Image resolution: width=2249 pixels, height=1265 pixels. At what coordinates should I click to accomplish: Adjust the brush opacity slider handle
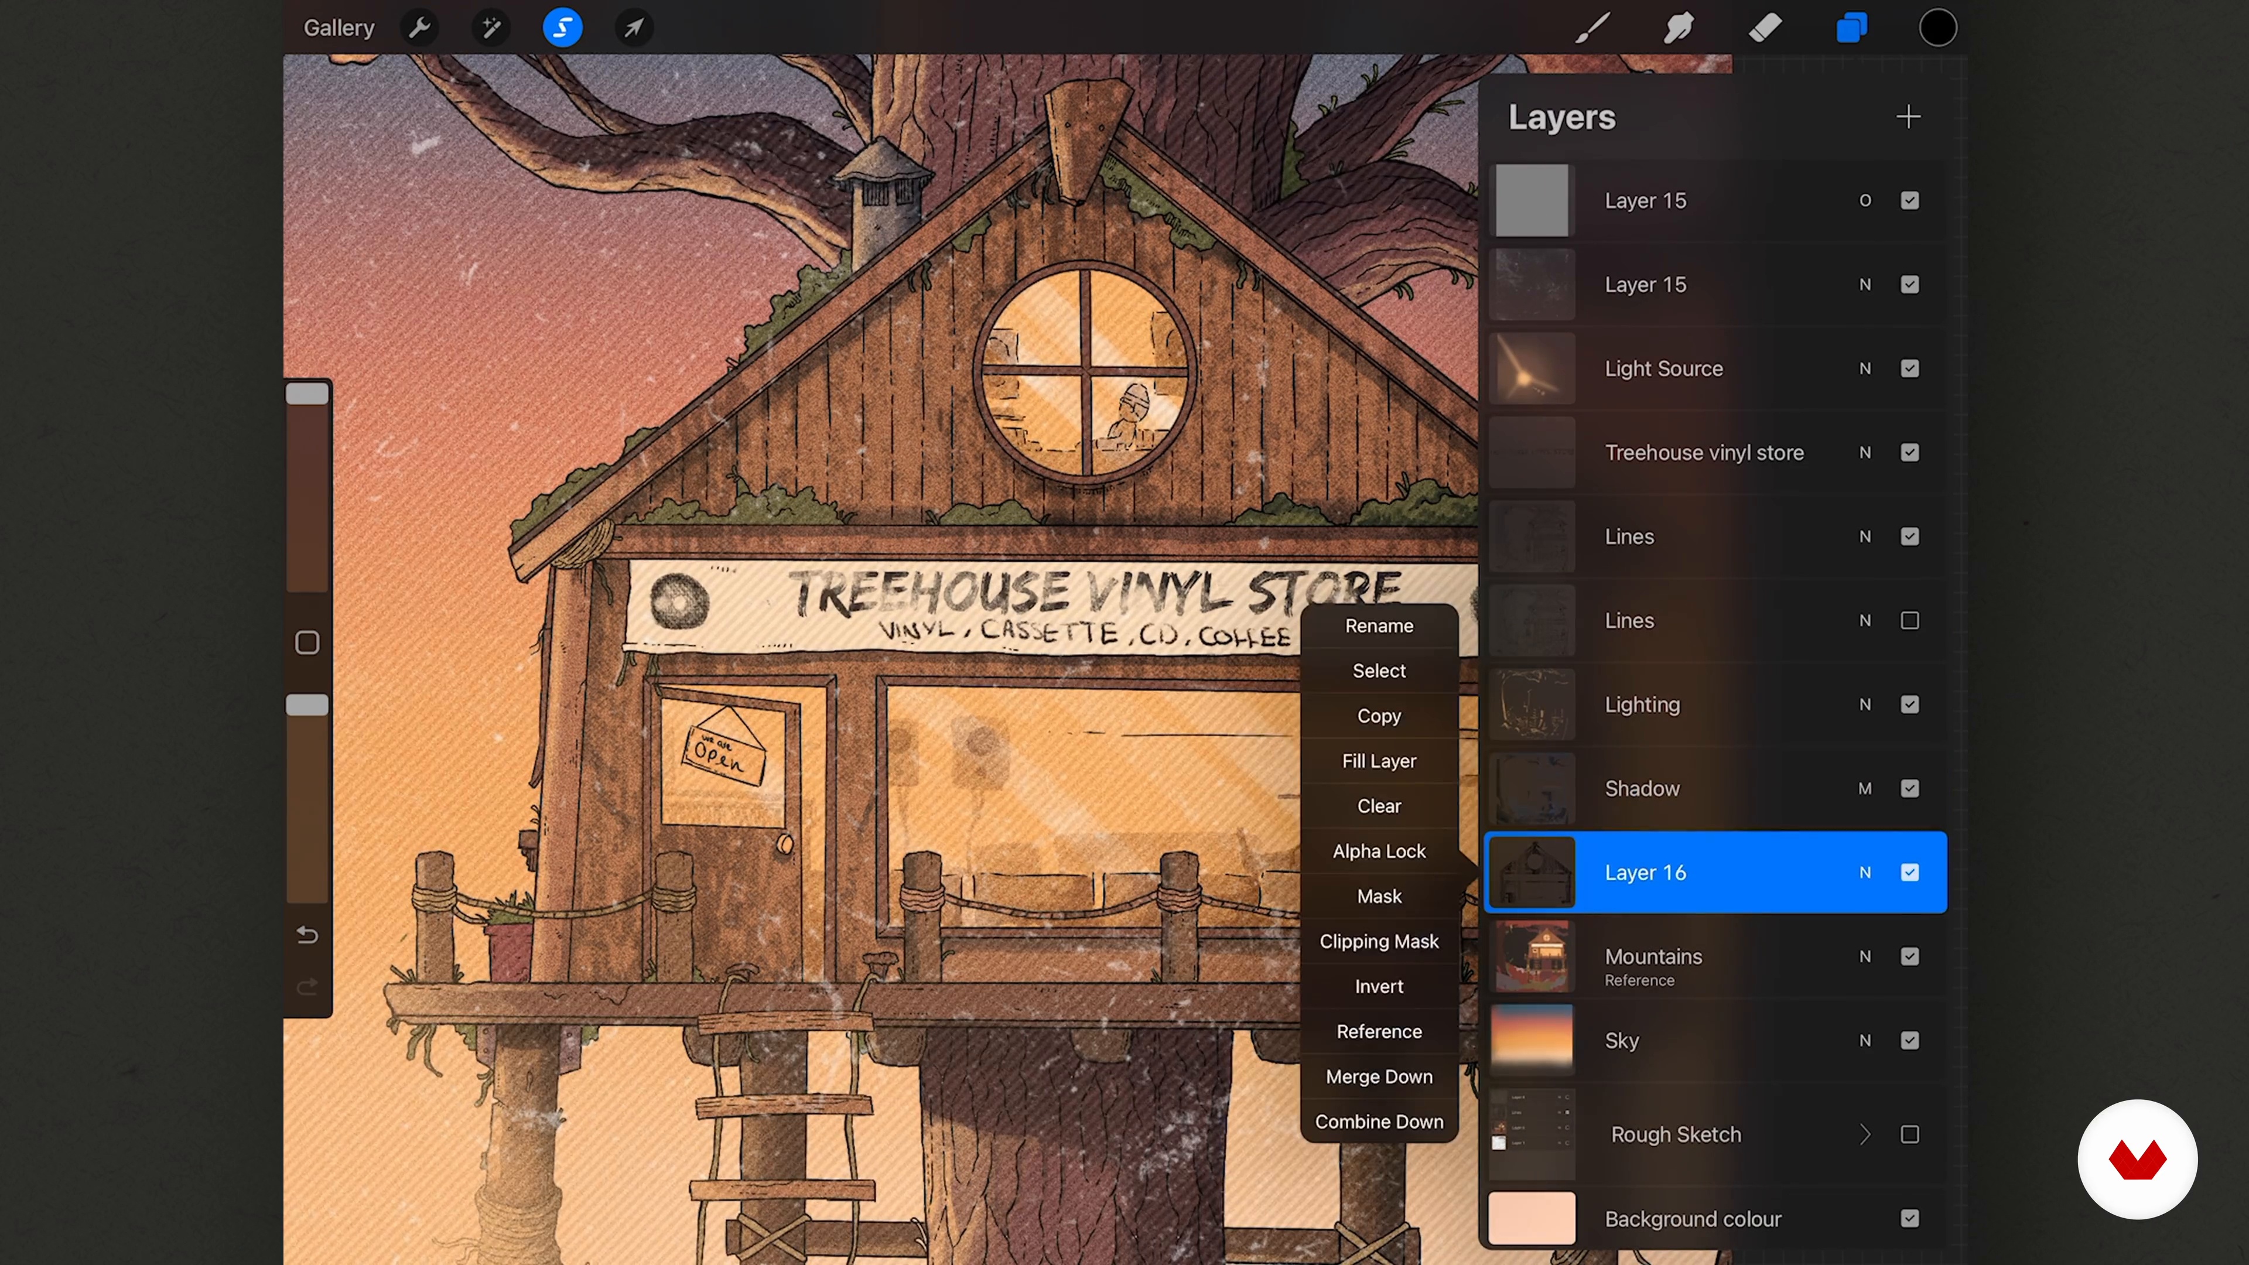[307, 705]
